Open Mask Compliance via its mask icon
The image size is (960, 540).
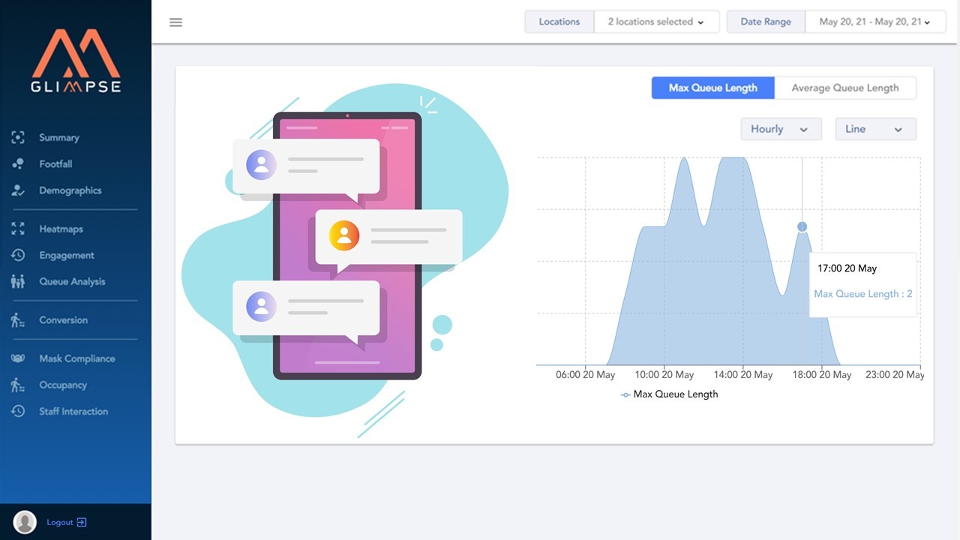point(18,358)
